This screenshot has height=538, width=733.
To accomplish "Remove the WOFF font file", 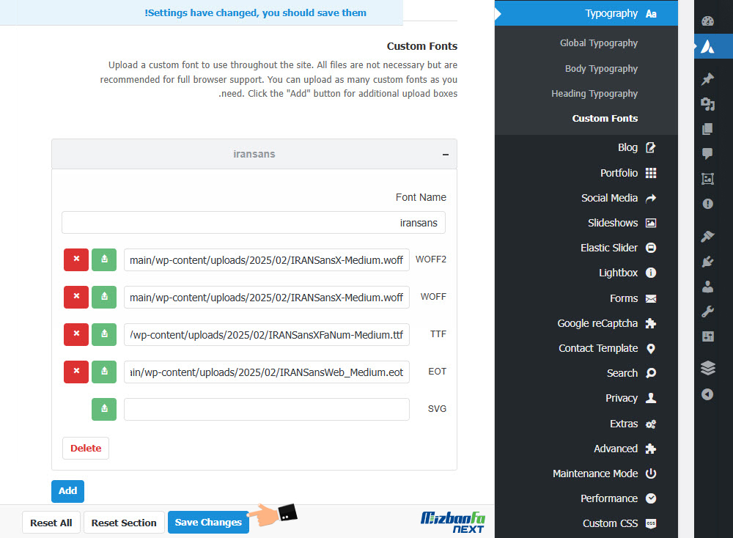I will [x=76, y=297].
